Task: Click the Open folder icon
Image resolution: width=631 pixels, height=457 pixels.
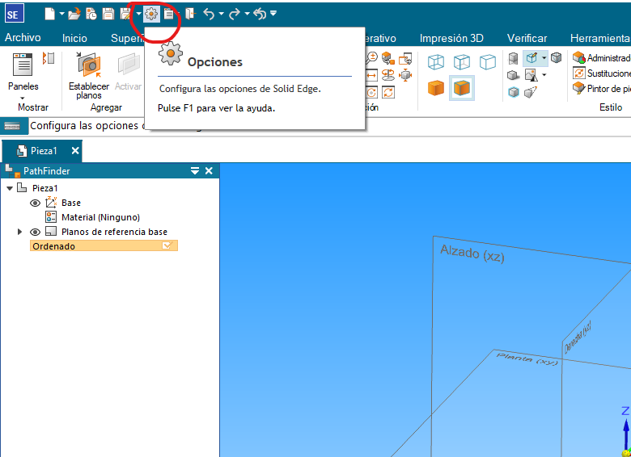Action: (x=74, y=14)
